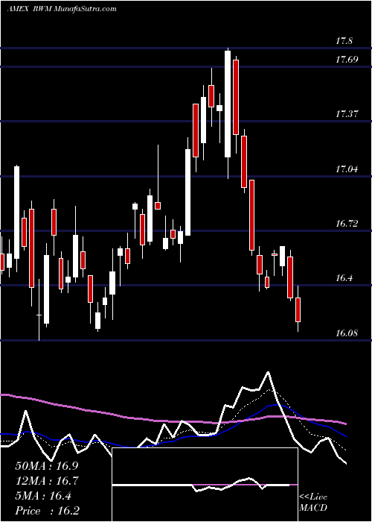Click the last red candle near 16.2
This screenshot has width=372, height=522.
298,310
